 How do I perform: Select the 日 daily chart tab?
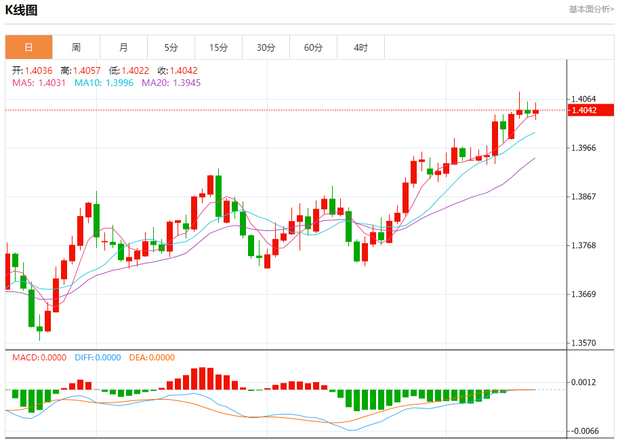pyautogui.click(x=28, y=47)
